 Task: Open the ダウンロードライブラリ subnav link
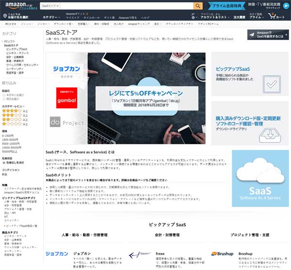pyautogui.click(x=179, y=24)
